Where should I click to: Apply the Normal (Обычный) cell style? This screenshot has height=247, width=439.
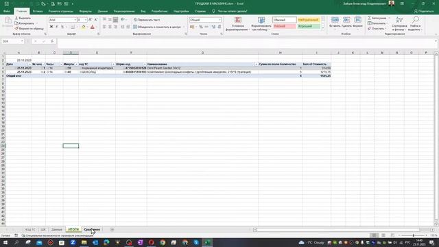(285, 20)
